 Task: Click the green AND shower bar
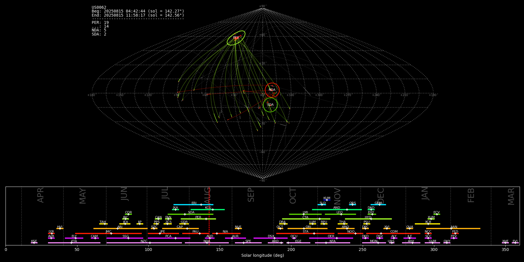337,210
